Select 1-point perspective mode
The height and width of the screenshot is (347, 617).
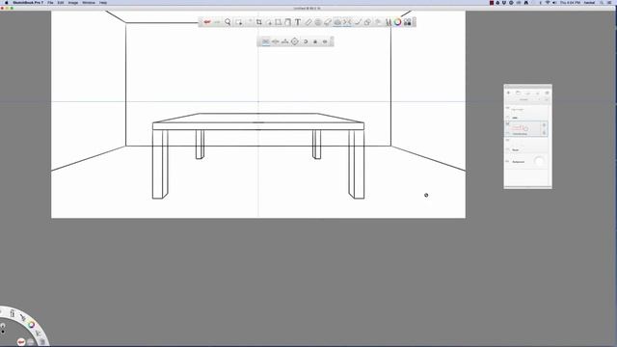pos(266,41)
